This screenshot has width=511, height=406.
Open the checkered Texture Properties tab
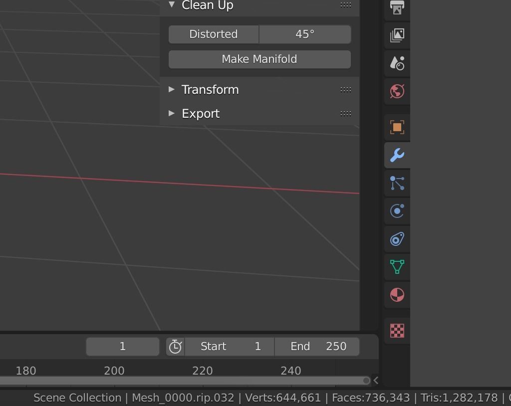point(397,330)
